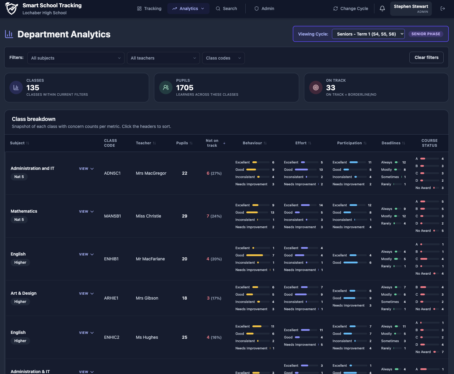Click the On Track target icon

pos(316,87)
